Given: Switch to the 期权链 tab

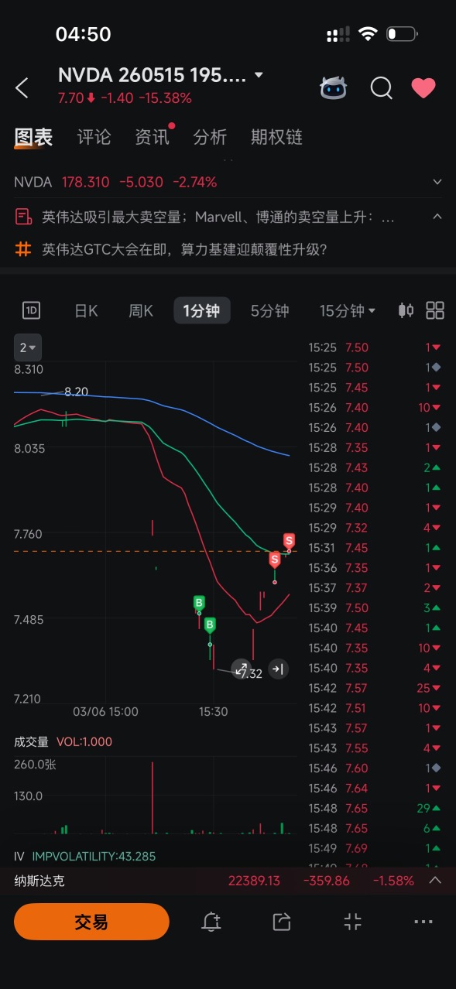Looking at the screenshot, I should click(x=276, y=137).
